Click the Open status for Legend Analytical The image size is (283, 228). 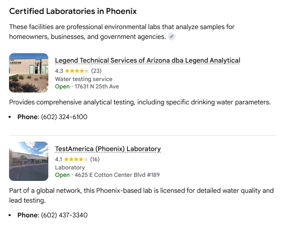pos(62,86)
